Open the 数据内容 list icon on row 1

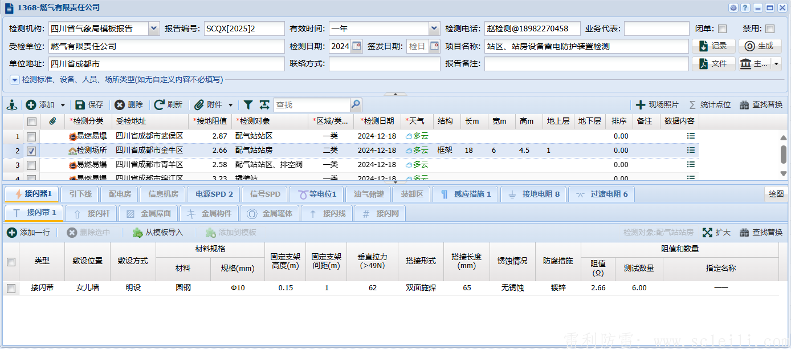[x=691, y=136]
